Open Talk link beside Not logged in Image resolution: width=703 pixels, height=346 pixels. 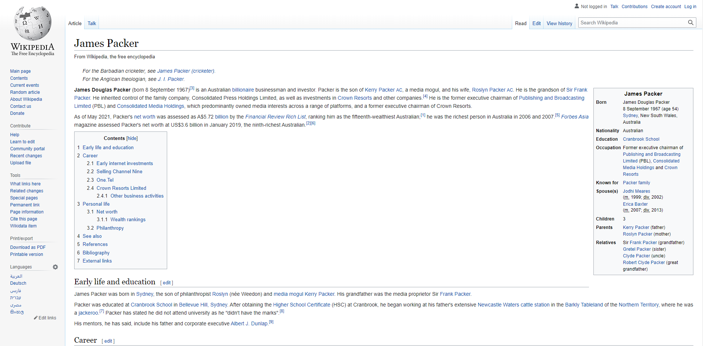(x=614, y=7)
